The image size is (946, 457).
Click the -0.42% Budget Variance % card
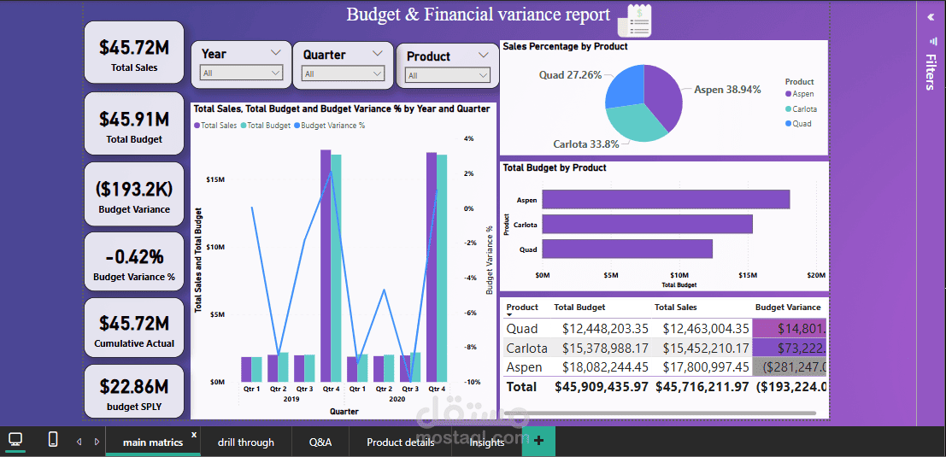[134, 262]
